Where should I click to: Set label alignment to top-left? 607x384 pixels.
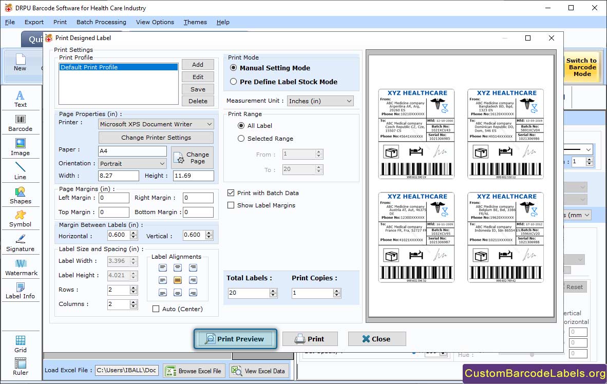[x=163, y=267]
